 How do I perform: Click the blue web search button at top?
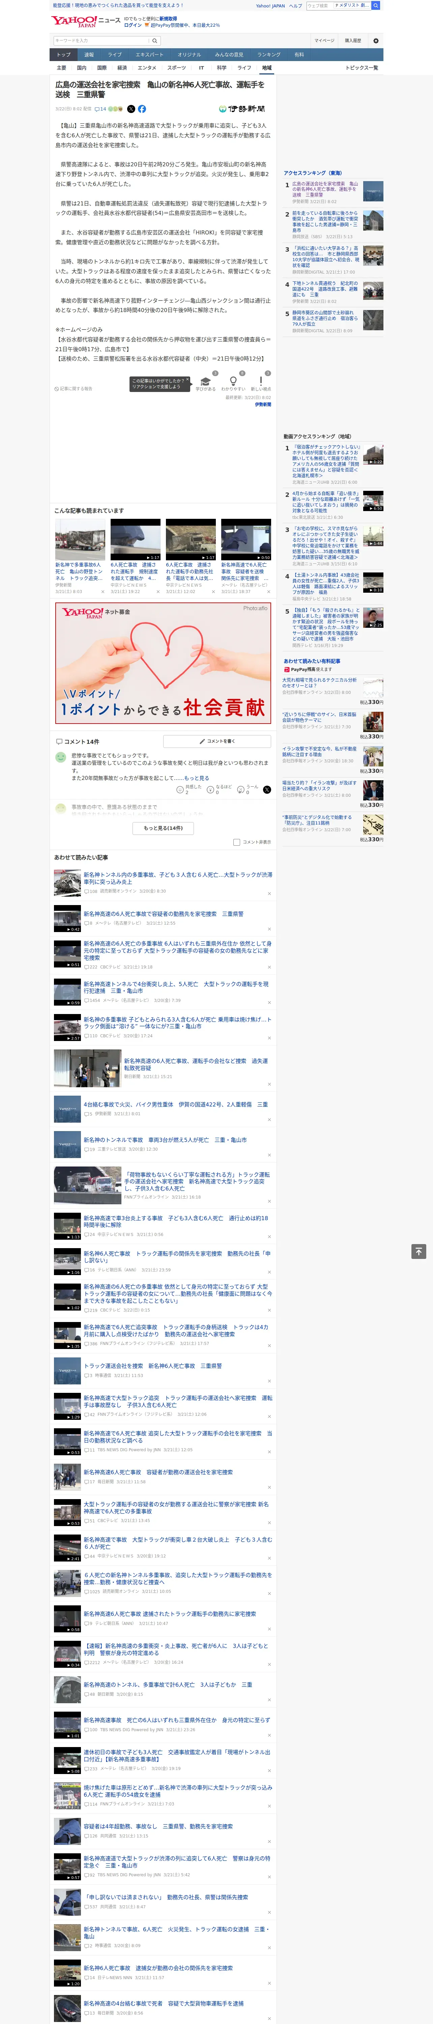(376, 5)
